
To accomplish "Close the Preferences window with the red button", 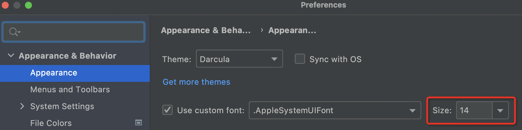I will (5, 5).
